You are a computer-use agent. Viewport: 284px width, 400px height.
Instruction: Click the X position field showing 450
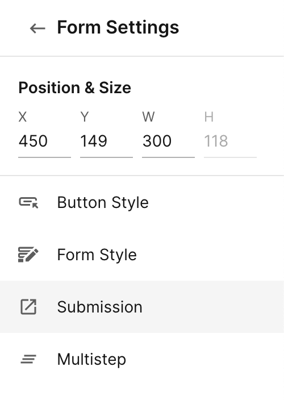coord(45,143)
